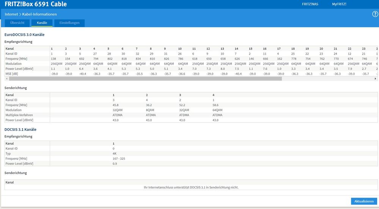Viewport: 379px width, 209px height.
Task: Select the DOCSIS 3.1 Kanäle heading
Action: (20, 129)
